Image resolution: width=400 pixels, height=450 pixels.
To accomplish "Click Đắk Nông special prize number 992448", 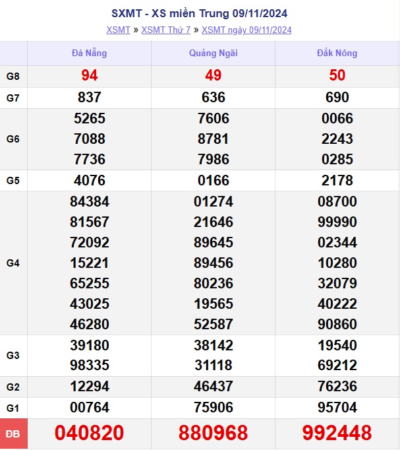I will point(337,433).
